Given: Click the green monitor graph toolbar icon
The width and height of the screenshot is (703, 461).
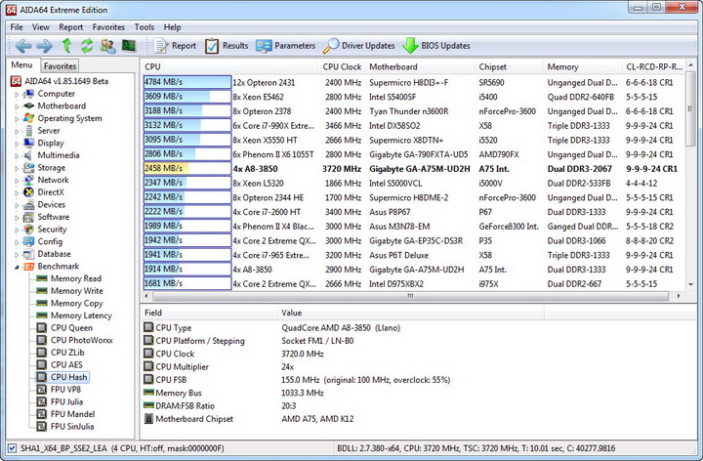Looking at the screenshot, I should pos(129,46).
